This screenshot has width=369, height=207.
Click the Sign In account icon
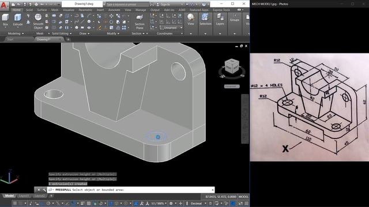coord(157,4)
